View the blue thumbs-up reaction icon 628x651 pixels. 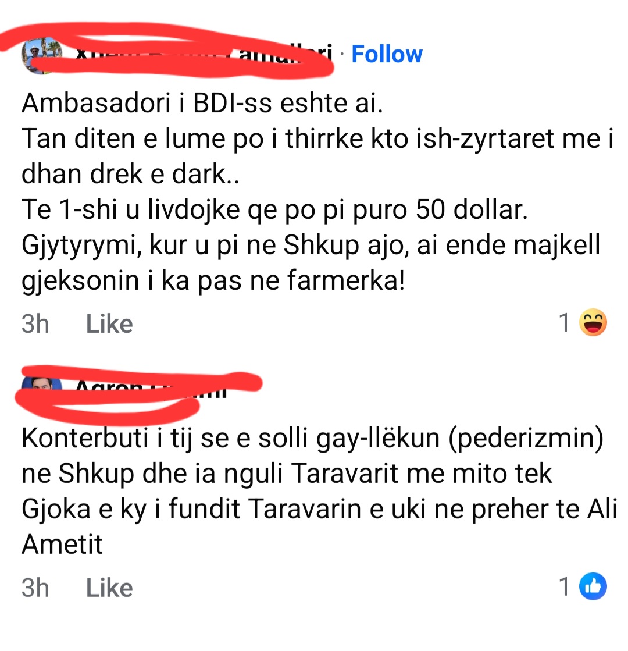point(593,586)
